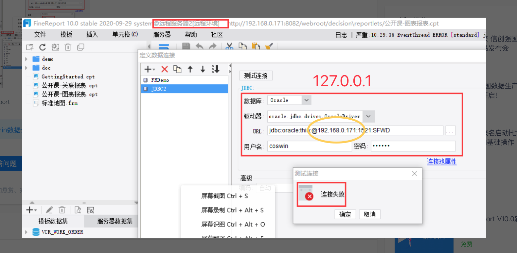Screen dimensions: 517x253
Task: Click the URL input field
Action: point(355,130)
